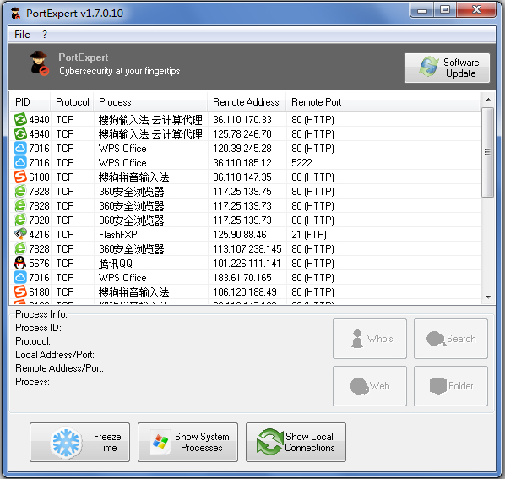Screen dimensions: 505x479
Task: Select PID 4216 cell
Action: tap(39, 235)
